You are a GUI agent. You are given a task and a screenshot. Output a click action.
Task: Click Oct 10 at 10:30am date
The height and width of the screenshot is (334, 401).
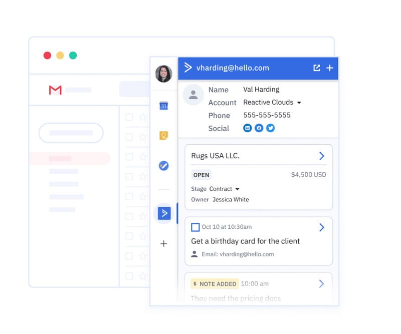tap(227, 227)
